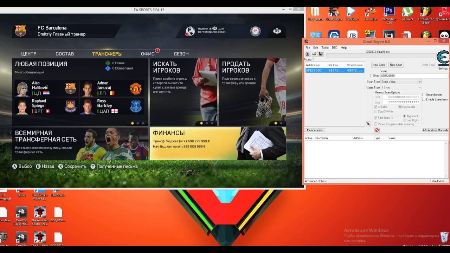Click the red arrow add-to-list icon

(x=368, y=124)
